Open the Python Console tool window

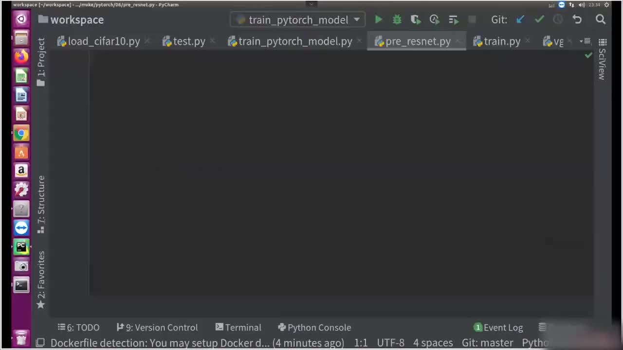(x=314, y=328)
